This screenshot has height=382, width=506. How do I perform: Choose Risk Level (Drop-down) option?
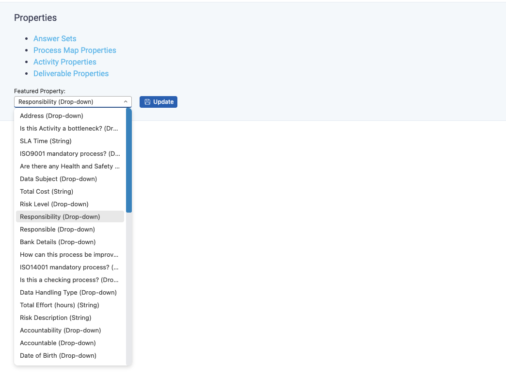click(x=70, y=204)
